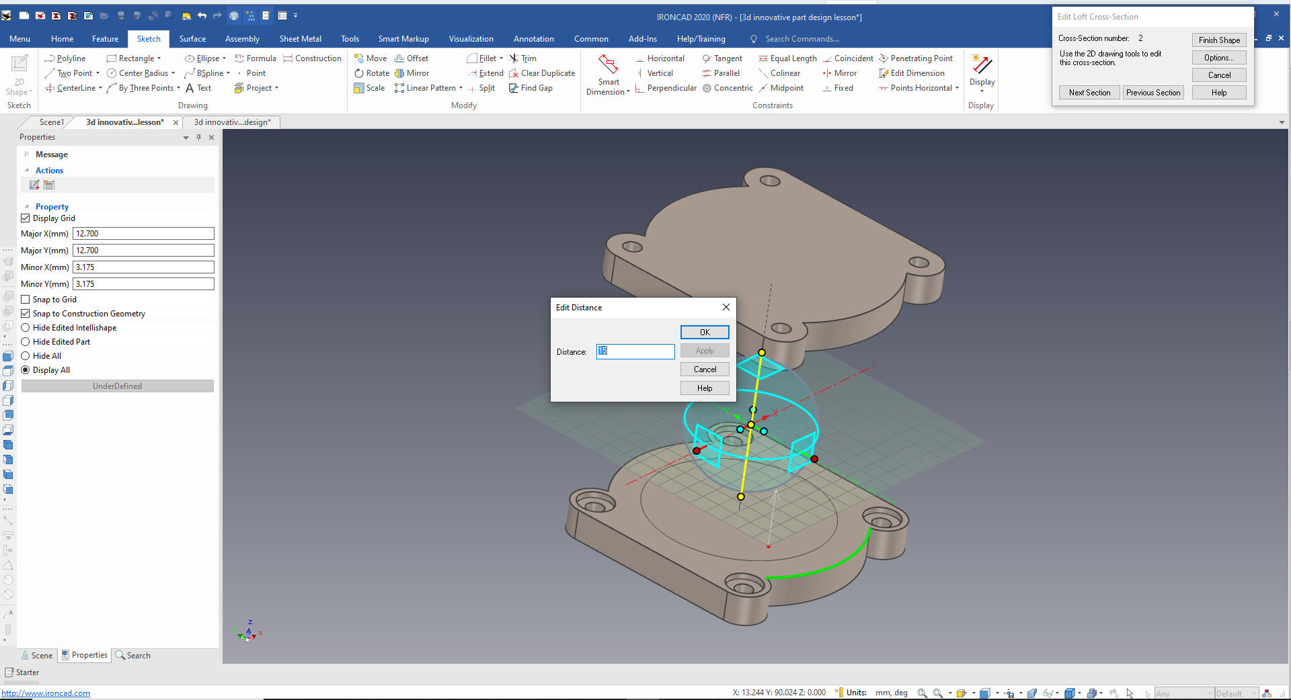The image size is (1291, 700).
Task: Open the Linear Pattern dropdown arrow
Action: click(x=461, y=88)
